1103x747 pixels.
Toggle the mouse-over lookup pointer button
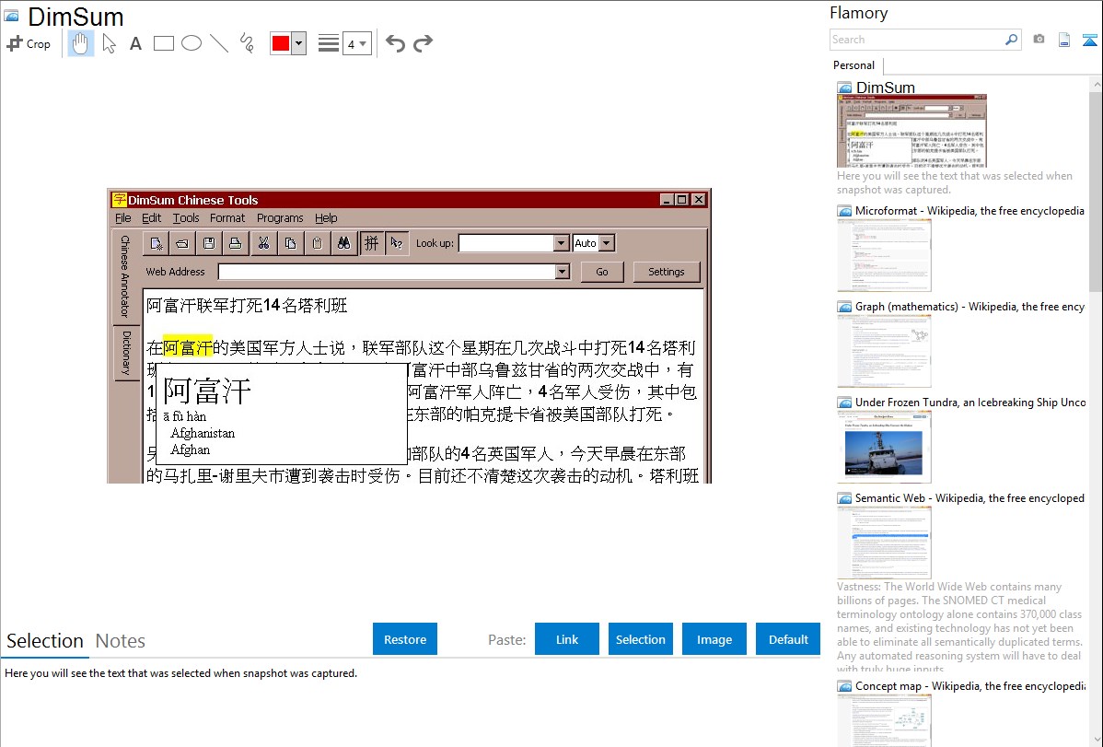397,243
